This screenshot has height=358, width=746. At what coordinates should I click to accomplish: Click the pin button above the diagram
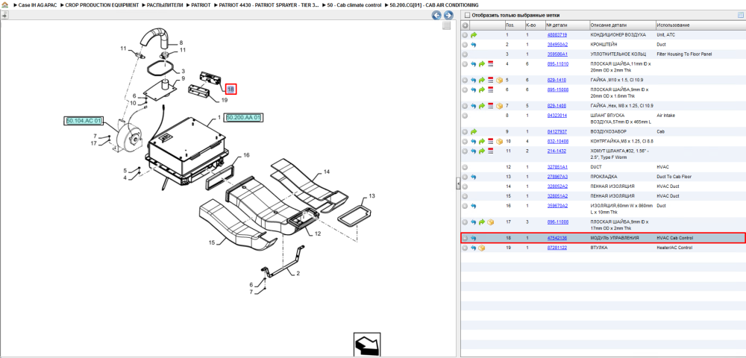pyautogui.click(x=4, y=15)
